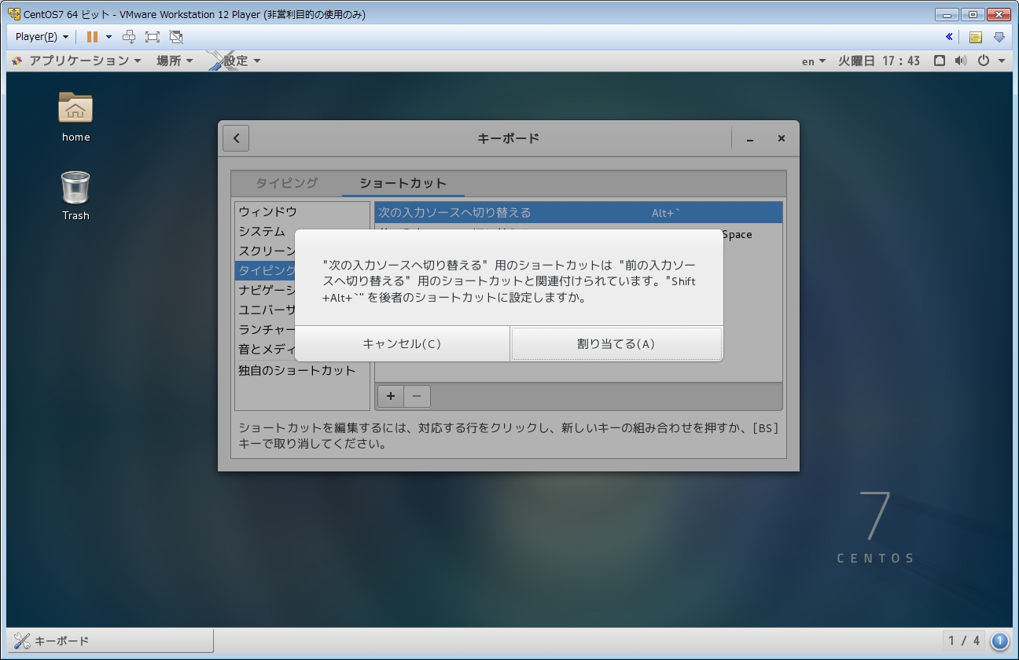The width and height of the screenshot is (1019, 660).
Task: Click the blue double-chevron collapse icon
Action: tap(949, 37)
